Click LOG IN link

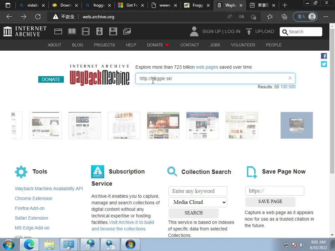point(233,31)
